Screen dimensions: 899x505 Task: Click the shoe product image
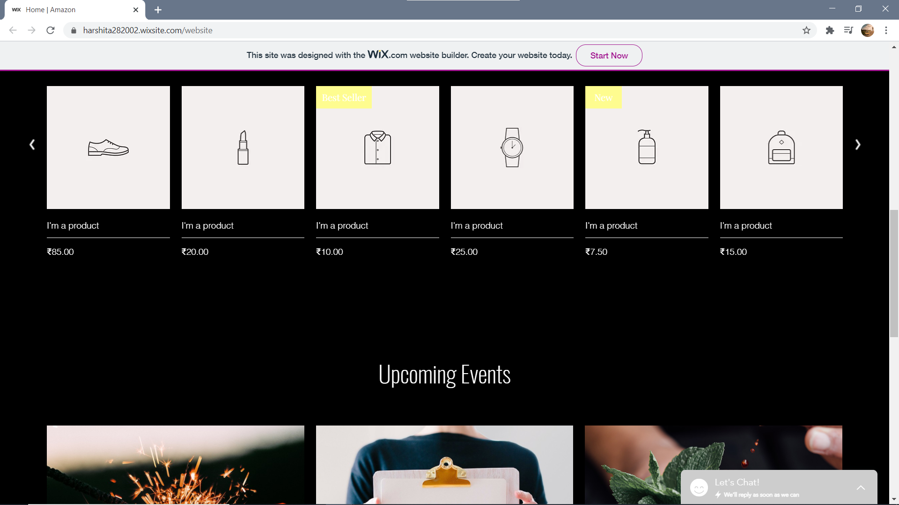[108, 147]
